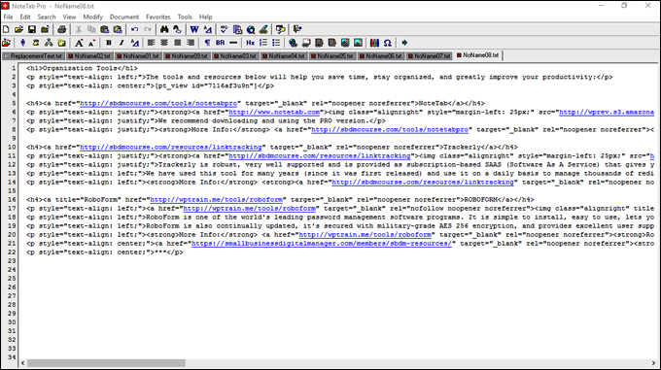
Task: Open the color picker bars icon
Action: [x=374, y=43]
